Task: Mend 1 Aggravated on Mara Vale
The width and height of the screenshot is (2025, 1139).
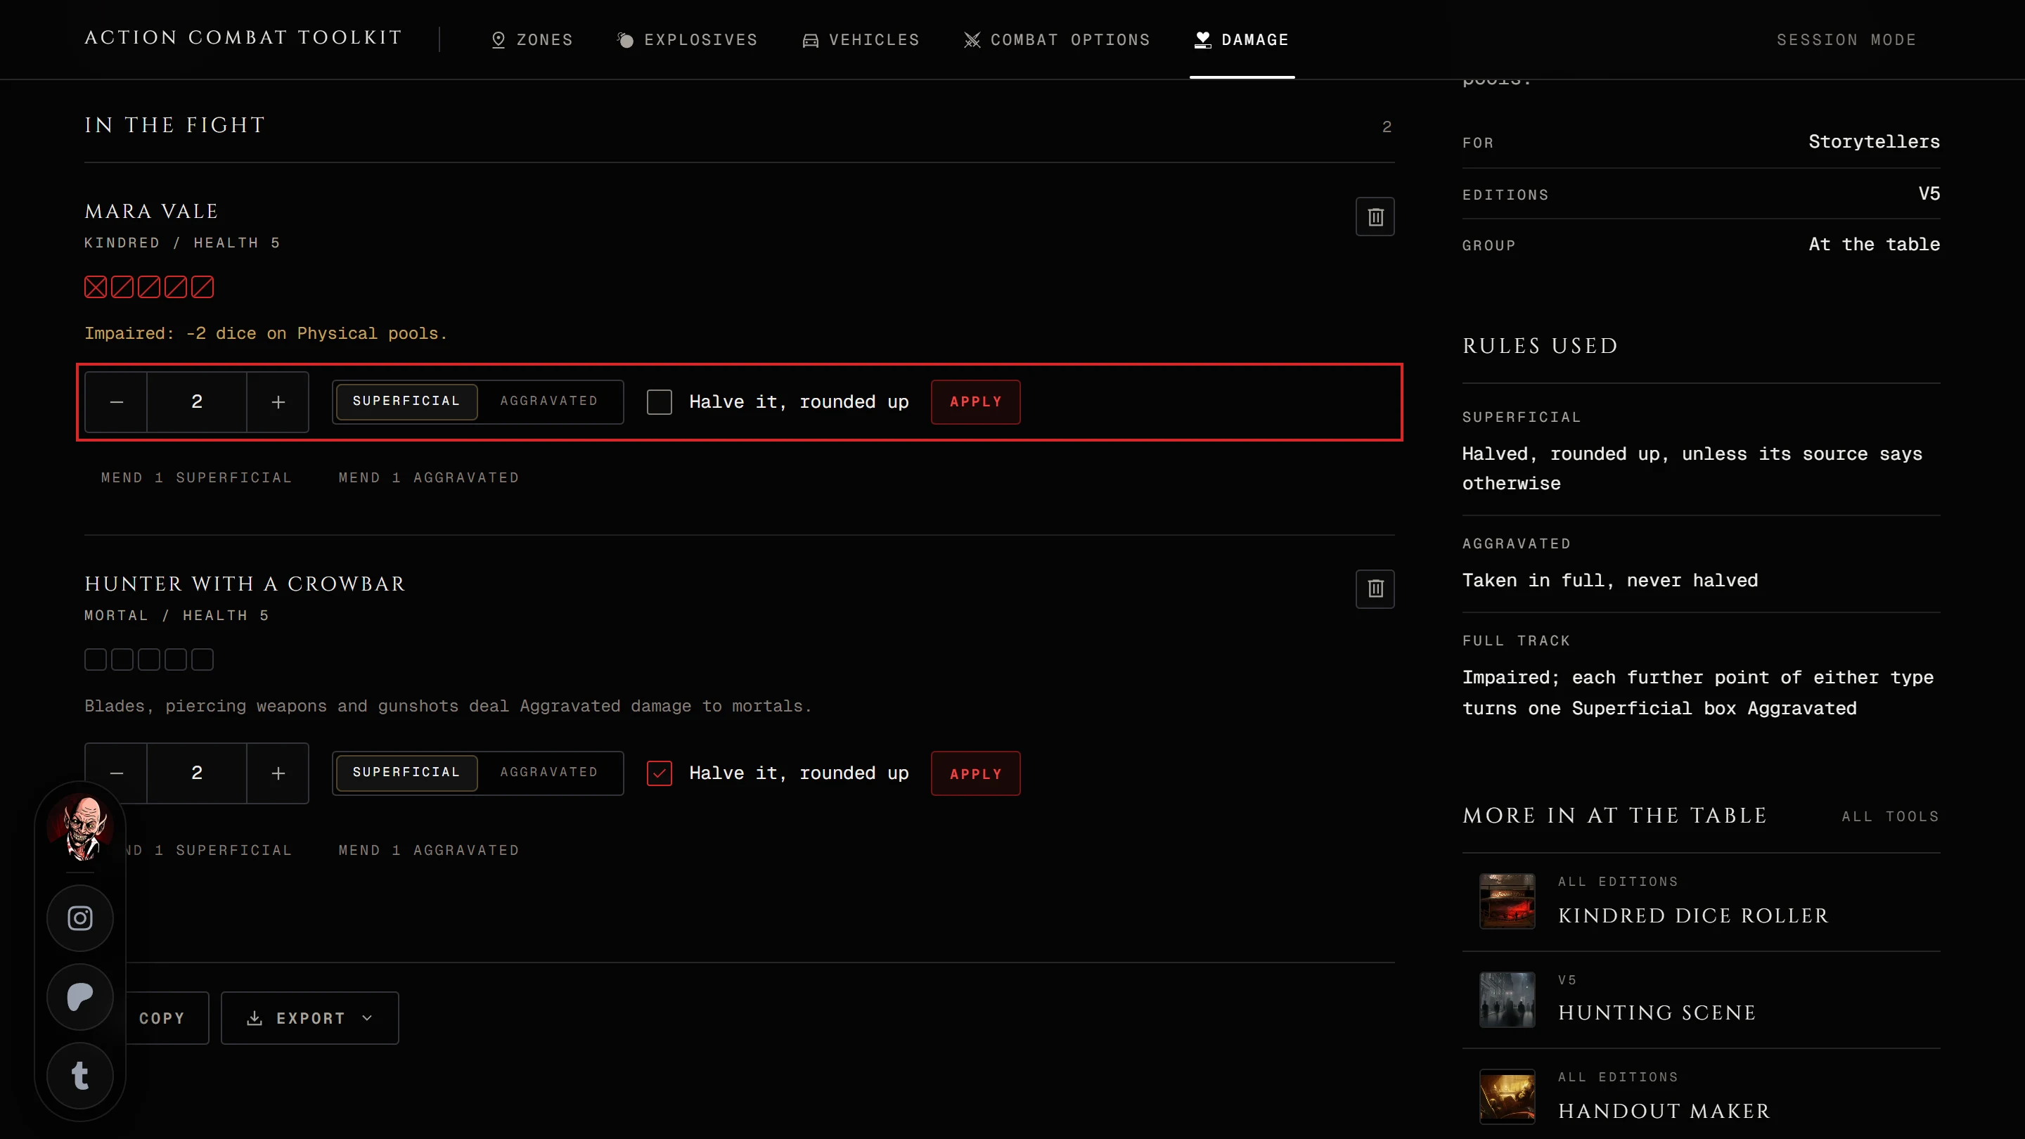Action: click(428, 478)
